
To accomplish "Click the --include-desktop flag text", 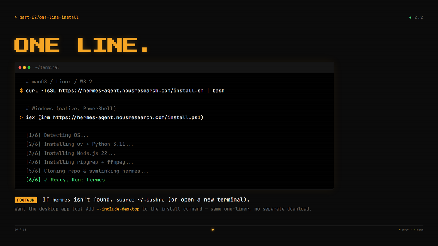I will (118, 209).
